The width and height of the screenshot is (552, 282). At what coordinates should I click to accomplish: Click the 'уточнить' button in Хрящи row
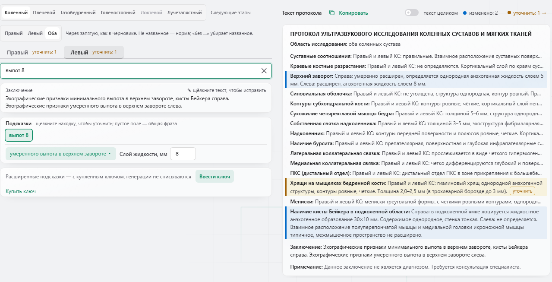tap(522, 191)
